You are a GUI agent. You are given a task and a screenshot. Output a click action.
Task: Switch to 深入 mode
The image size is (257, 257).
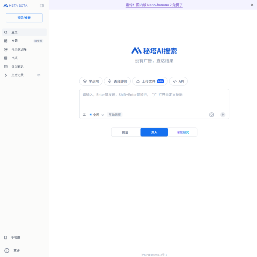coord(154,132)
